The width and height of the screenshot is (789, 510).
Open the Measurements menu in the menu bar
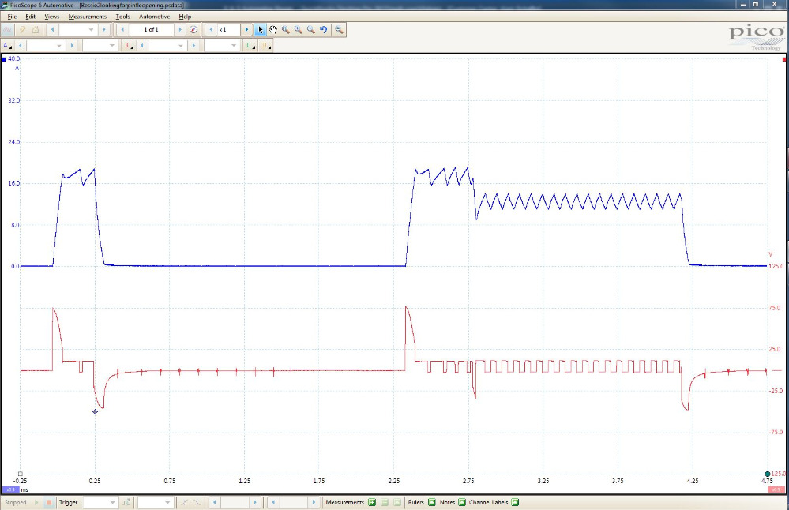coord(88,17)
